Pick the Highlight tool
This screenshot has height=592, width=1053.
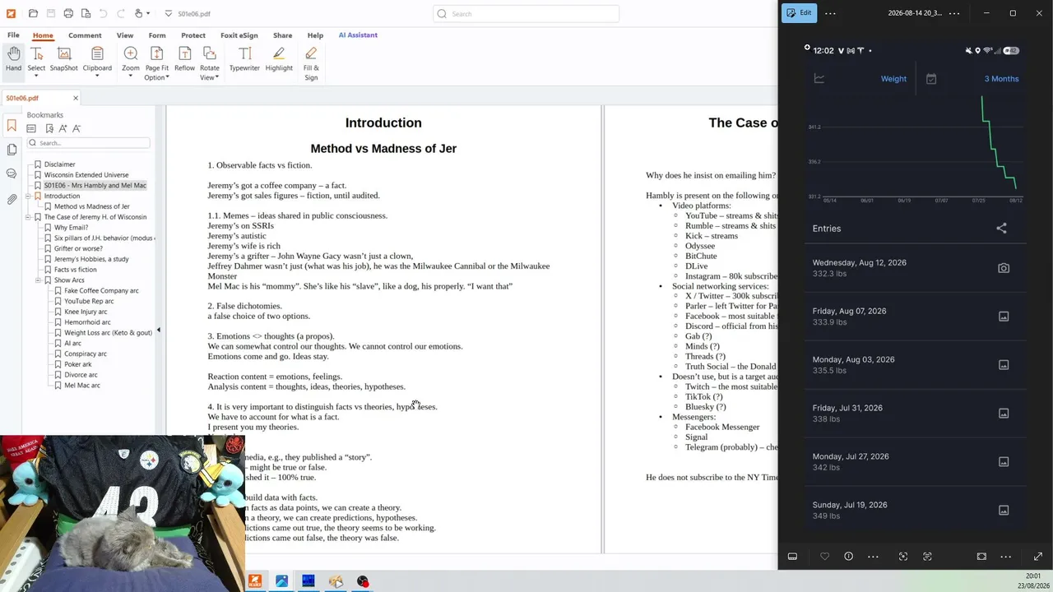pyautogui.click(x=279, y=58)
